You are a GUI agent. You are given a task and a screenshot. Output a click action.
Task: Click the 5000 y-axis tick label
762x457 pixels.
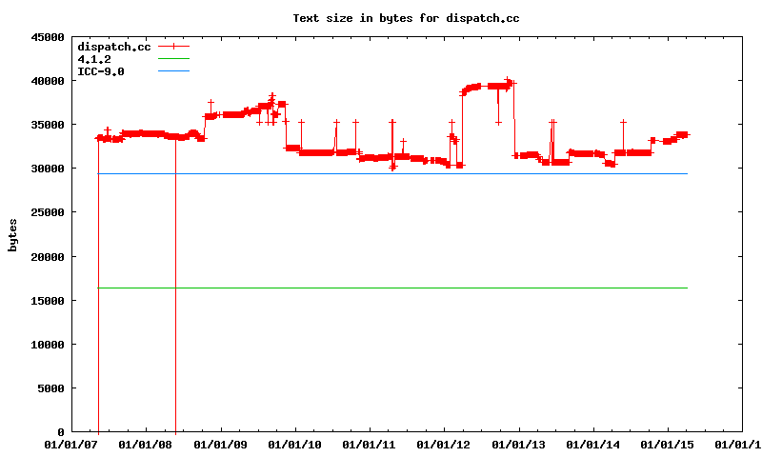coord(50,388)
